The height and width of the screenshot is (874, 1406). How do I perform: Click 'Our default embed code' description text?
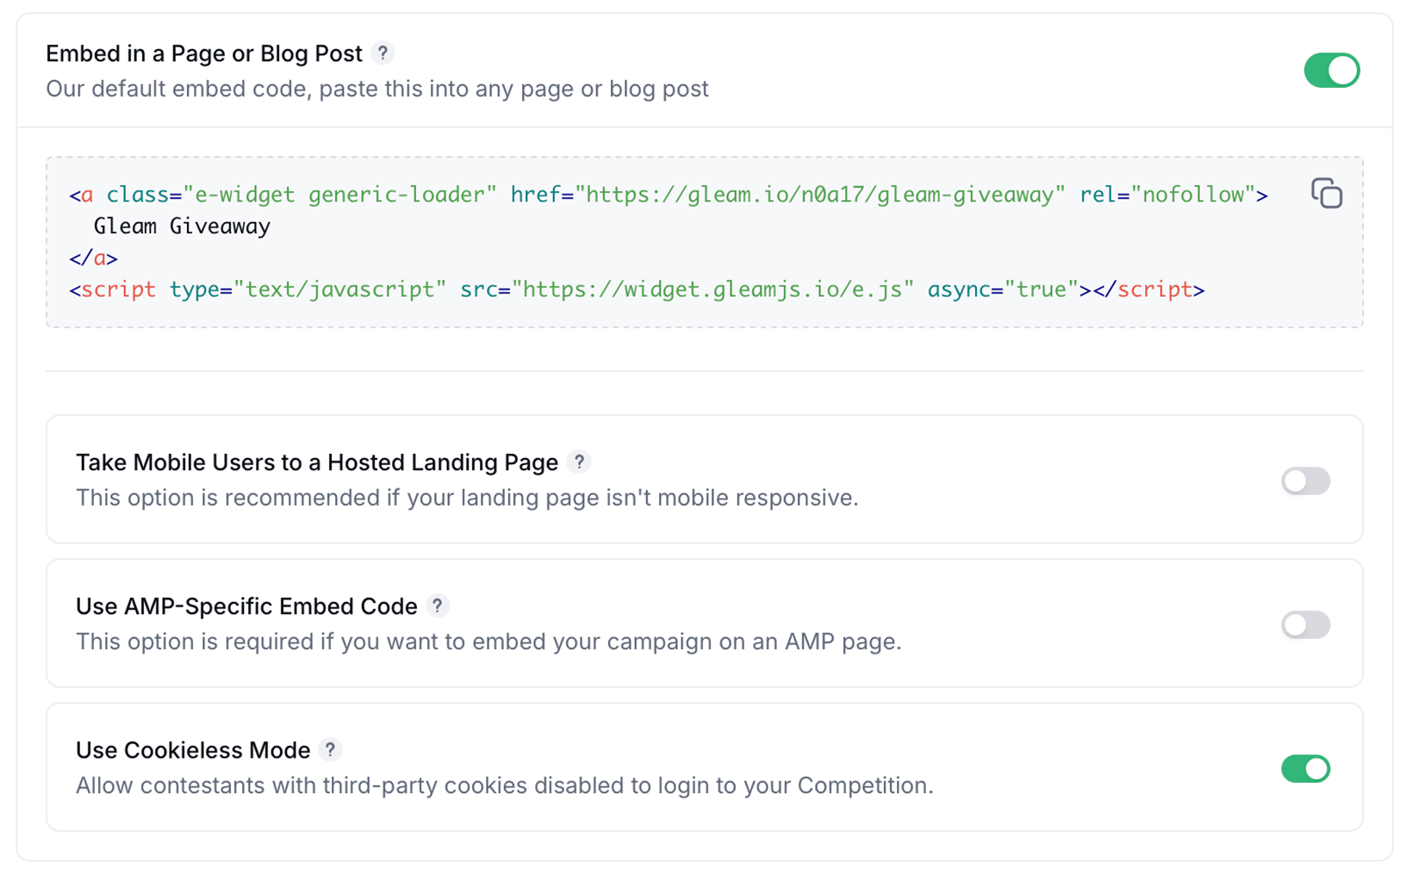[x=377, y=89]
